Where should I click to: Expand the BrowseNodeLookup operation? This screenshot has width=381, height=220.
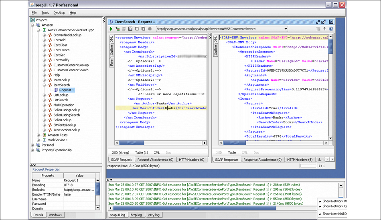pos(44,35)
